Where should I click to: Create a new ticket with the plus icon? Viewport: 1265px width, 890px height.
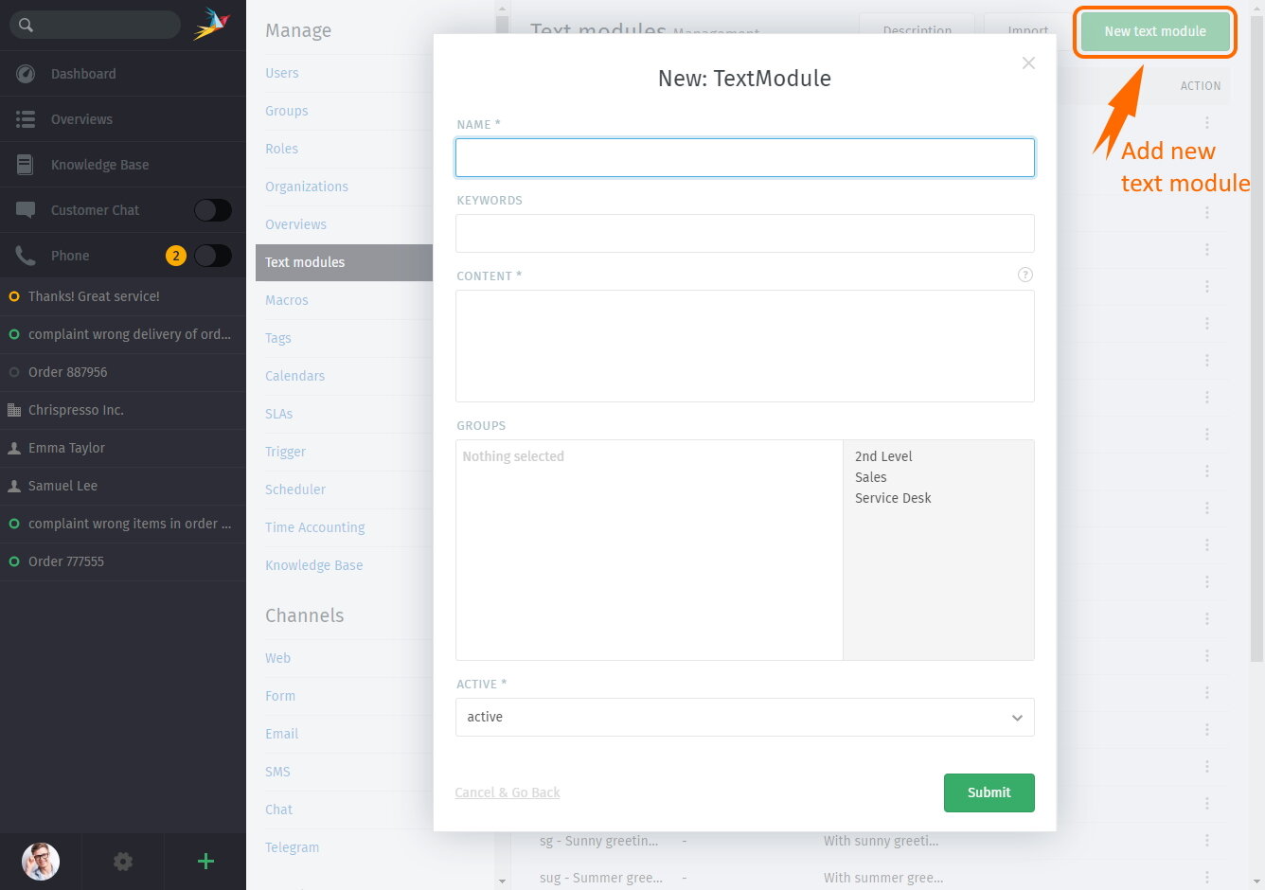click(205, 862)
